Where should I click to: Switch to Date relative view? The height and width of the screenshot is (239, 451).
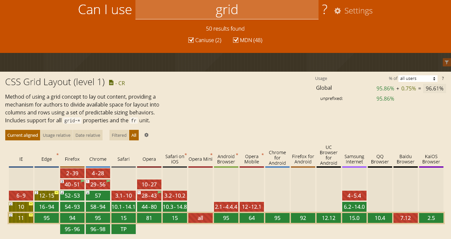88,135
